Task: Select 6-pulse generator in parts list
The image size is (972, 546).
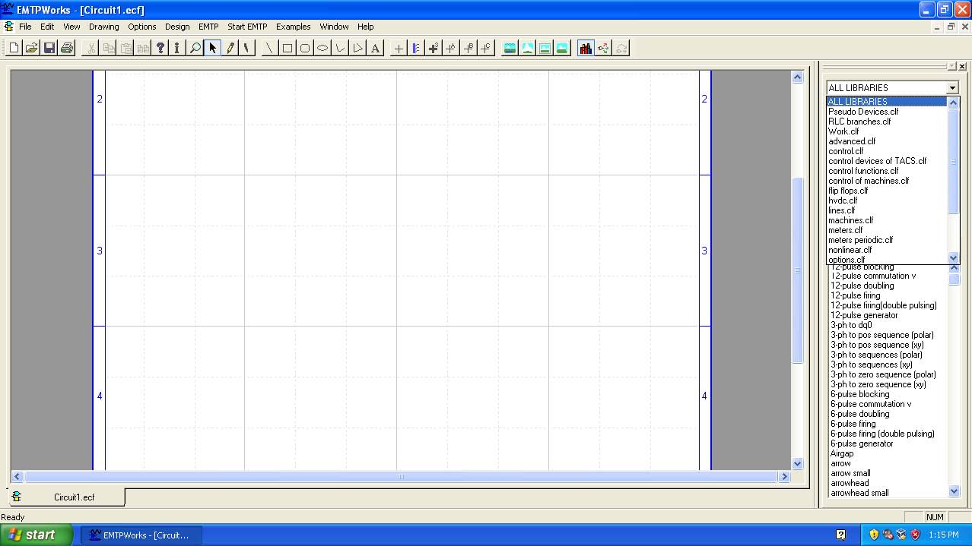Action: tap(862, 443)
